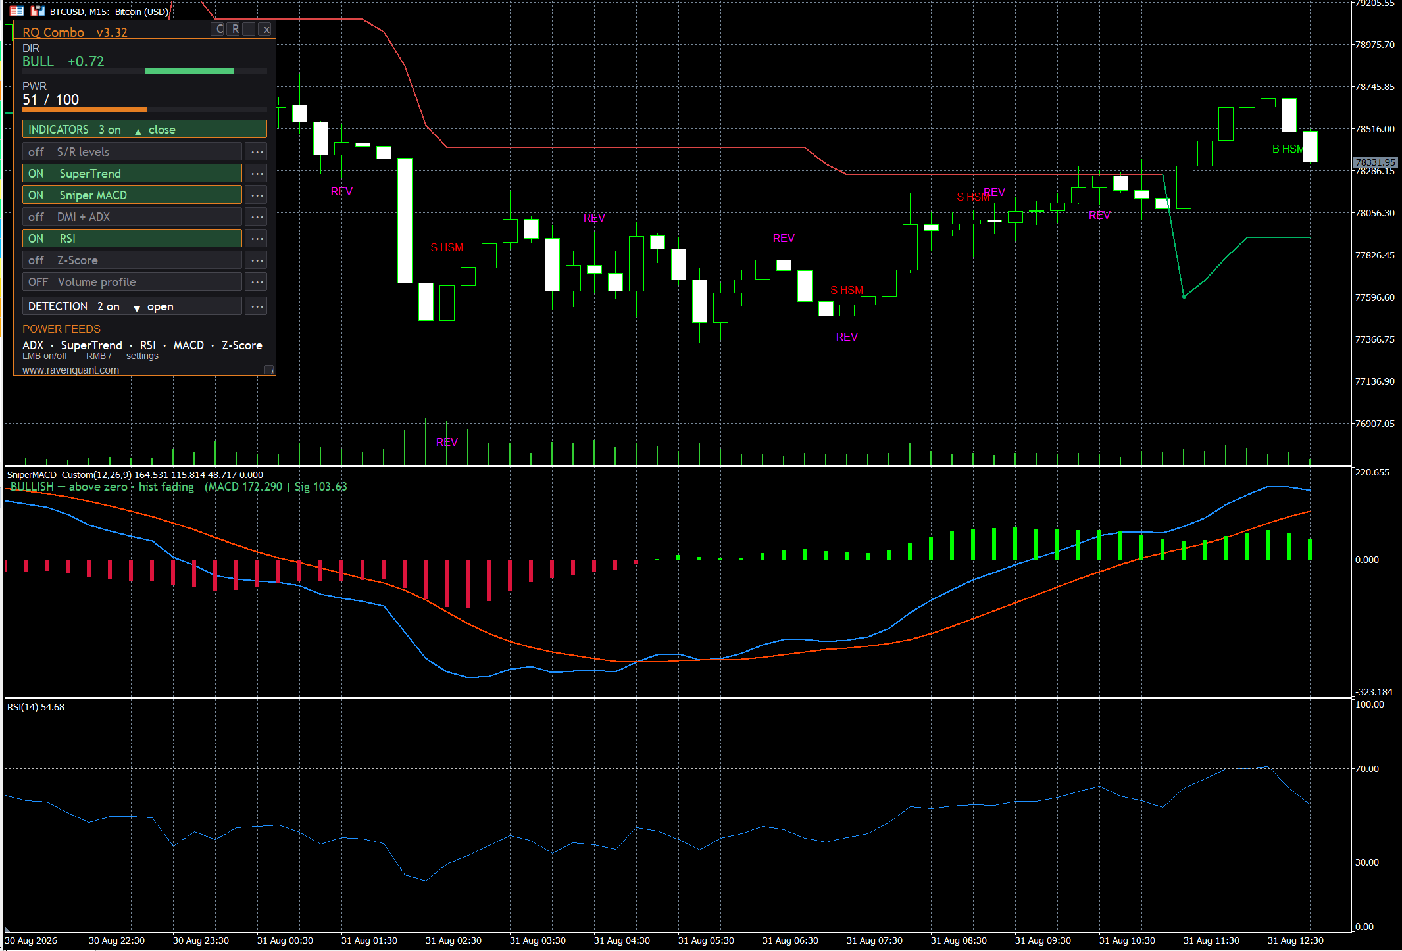Minimize the RQ Combo panel

pyautogui.click(x=250, y=29)
